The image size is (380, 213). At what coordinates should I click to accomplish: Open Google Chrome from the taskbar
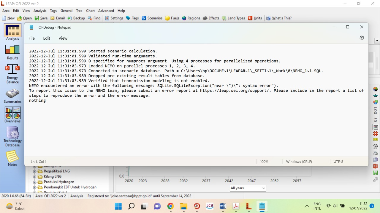point(170,206)
